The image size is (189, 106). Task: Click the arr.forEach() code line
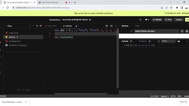pyautogui.click(x=64, y=37)
